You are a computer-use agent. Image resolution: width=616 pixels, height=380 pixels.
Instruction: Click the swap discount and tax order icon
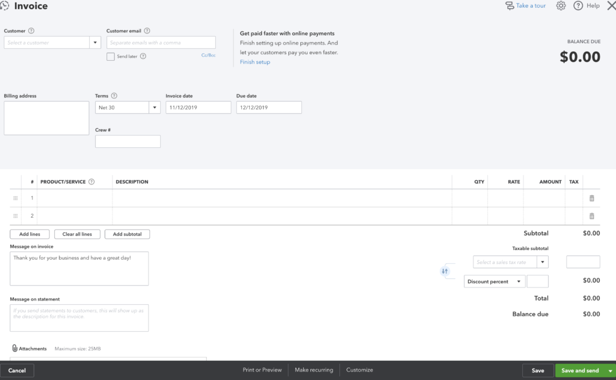coord(445,271)
